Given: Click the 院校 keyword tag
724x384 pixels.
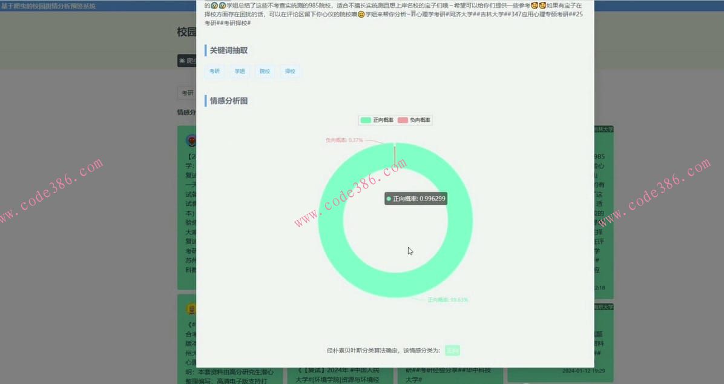Looking at the screenshot, I should [265, 71].
